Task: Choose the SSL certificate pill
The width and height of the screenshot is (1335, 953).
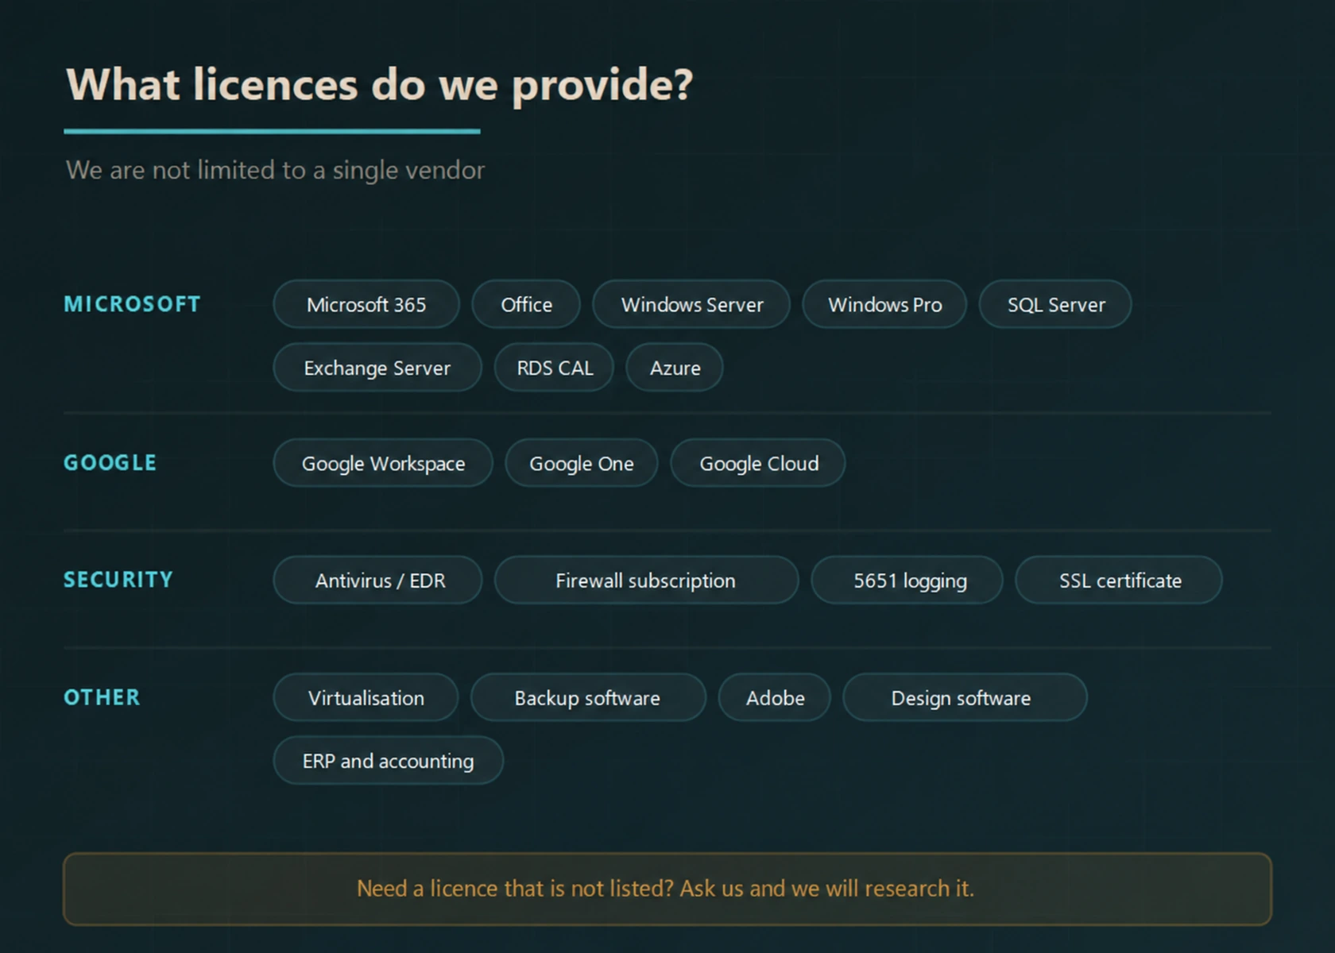Action: (1119, 581)
